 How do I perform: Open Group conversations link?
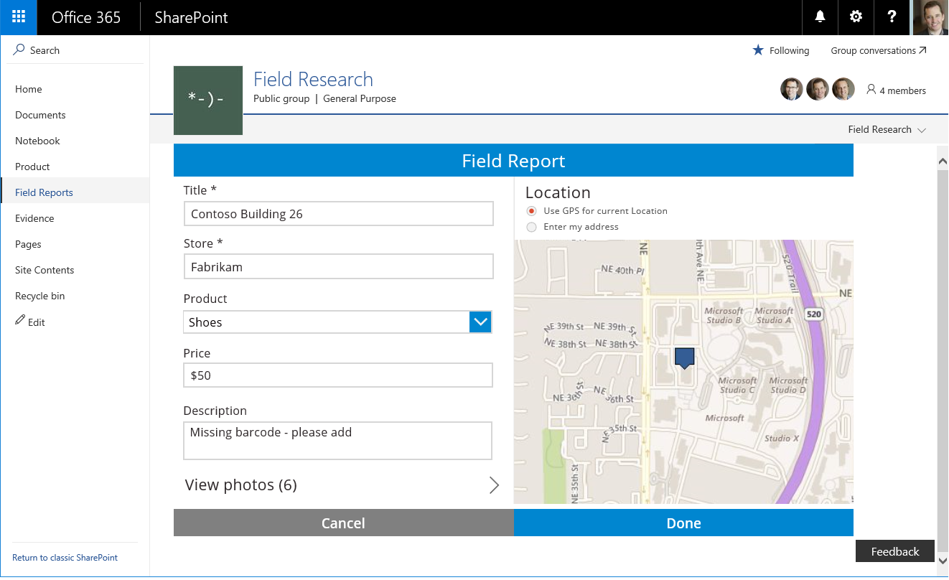point(879,50)
